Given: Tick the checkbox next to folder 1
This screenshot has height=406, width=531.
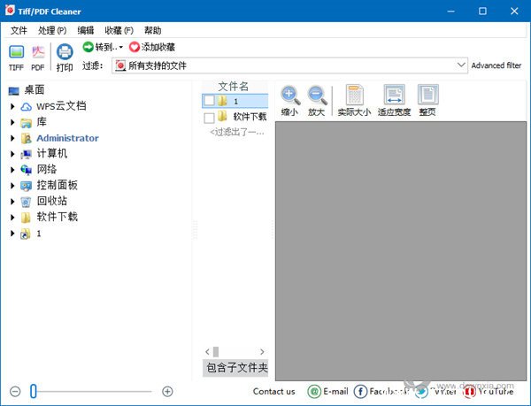Looking at the screenshot, I should pyautogui.click(x=209, y=101).
